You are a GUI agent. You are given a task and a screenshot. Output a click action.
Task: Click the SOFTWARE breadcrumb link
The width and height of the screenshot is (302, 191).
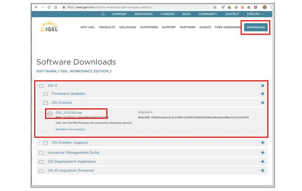tap(47, 71)
